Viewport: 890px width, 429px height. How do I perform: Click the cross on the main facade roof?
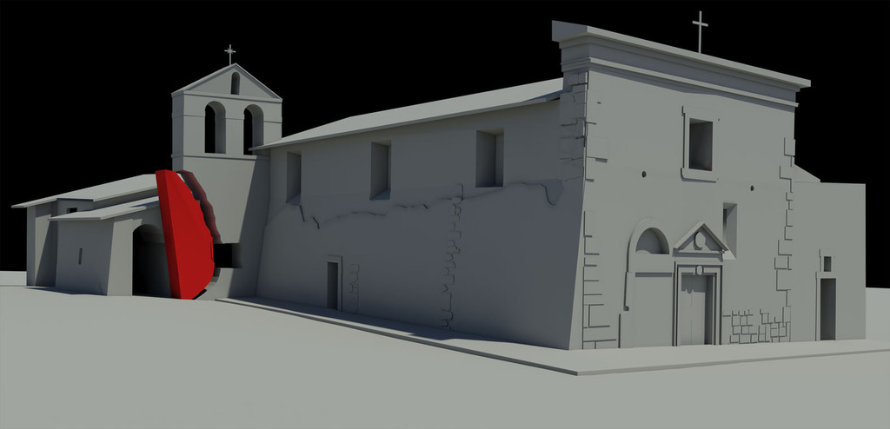click(699, 31)
